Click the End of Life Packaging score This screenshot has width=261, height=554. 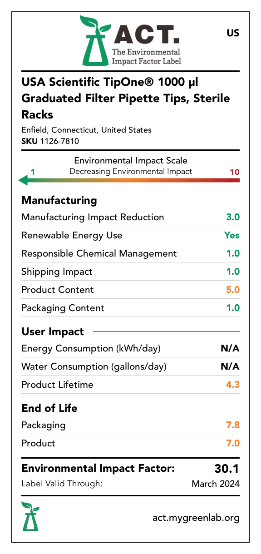pyautogui.click(x=233, y=425)
